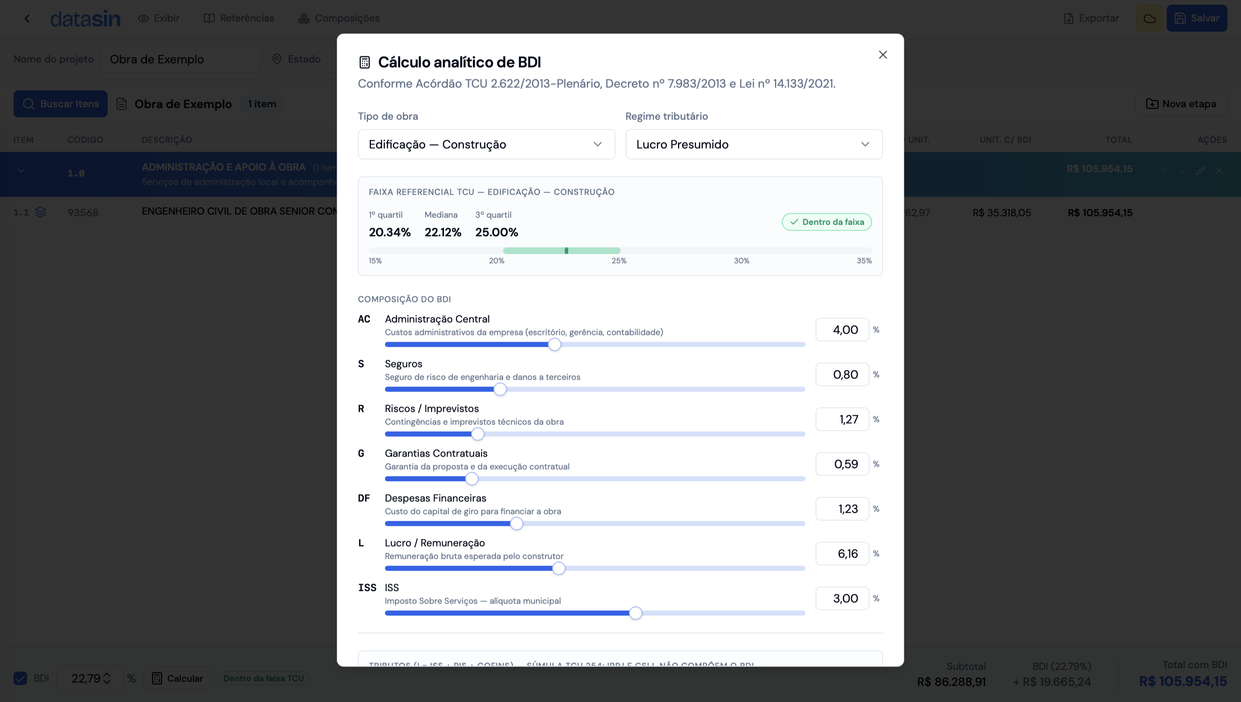
Task: Click the Salvar button
Action: pyautogui.click(x=1197, y=18)
